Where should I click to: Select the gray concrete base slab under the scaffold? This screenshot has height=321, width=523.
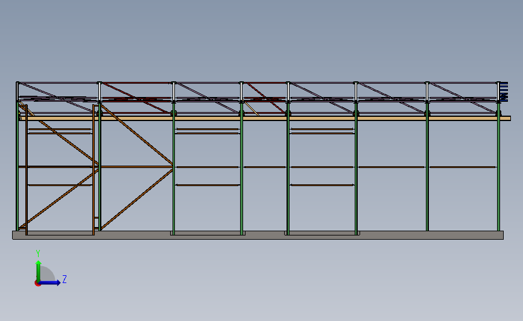tap(258, 235)
